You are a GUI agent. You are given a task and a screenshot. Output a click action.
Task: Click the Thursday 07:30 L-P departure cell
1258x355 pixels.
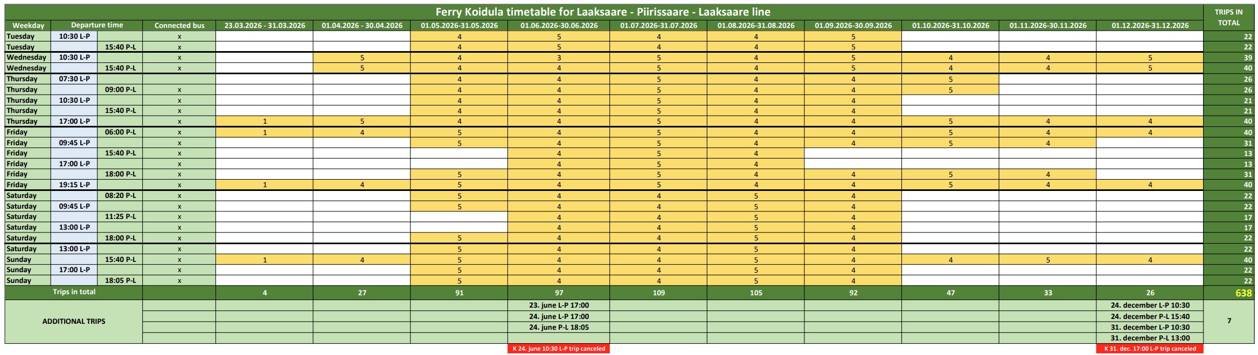pyautogui.click(x=74, y=79)
